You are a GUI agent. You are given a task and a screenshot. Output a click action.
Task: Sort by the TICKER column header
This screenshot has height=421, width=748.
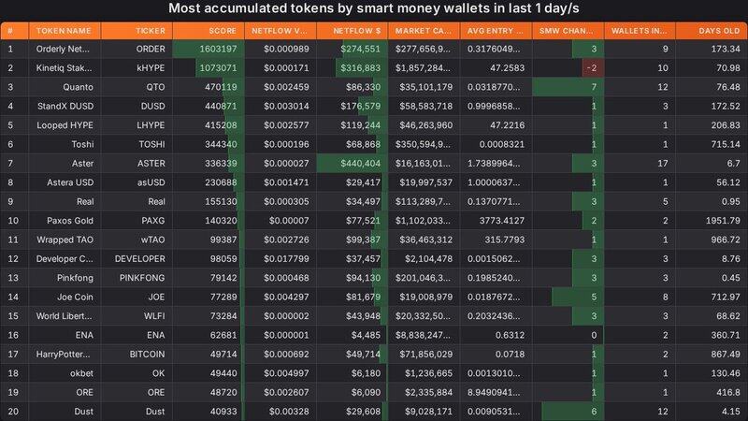(x=137, y=31)
